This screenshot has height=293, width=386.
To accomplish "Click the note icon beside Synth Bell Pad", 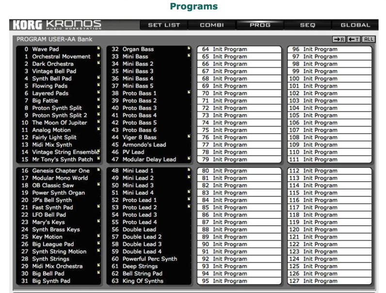I will coord(99,77).
